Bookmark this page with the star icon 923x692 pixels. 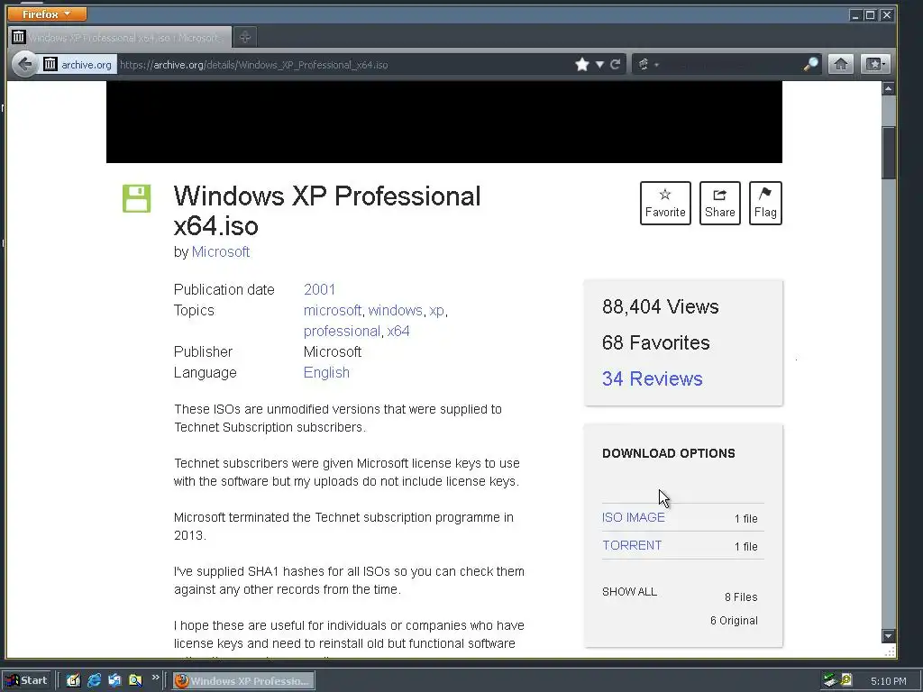(x=582, y=64)
